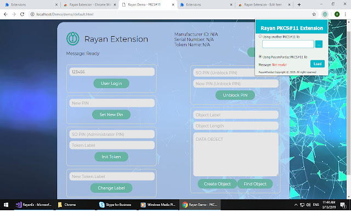
Task: Click the Load button in extension popup
Action: coord(318,64)
